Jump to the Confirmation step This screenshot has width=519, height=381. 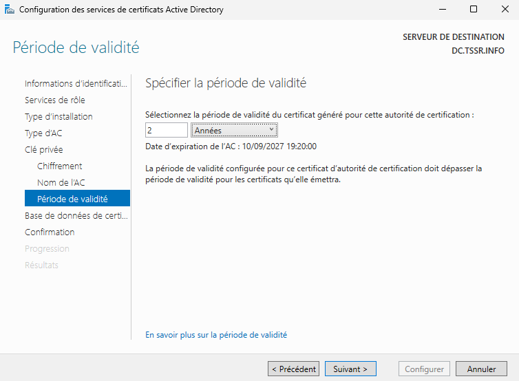50,232
